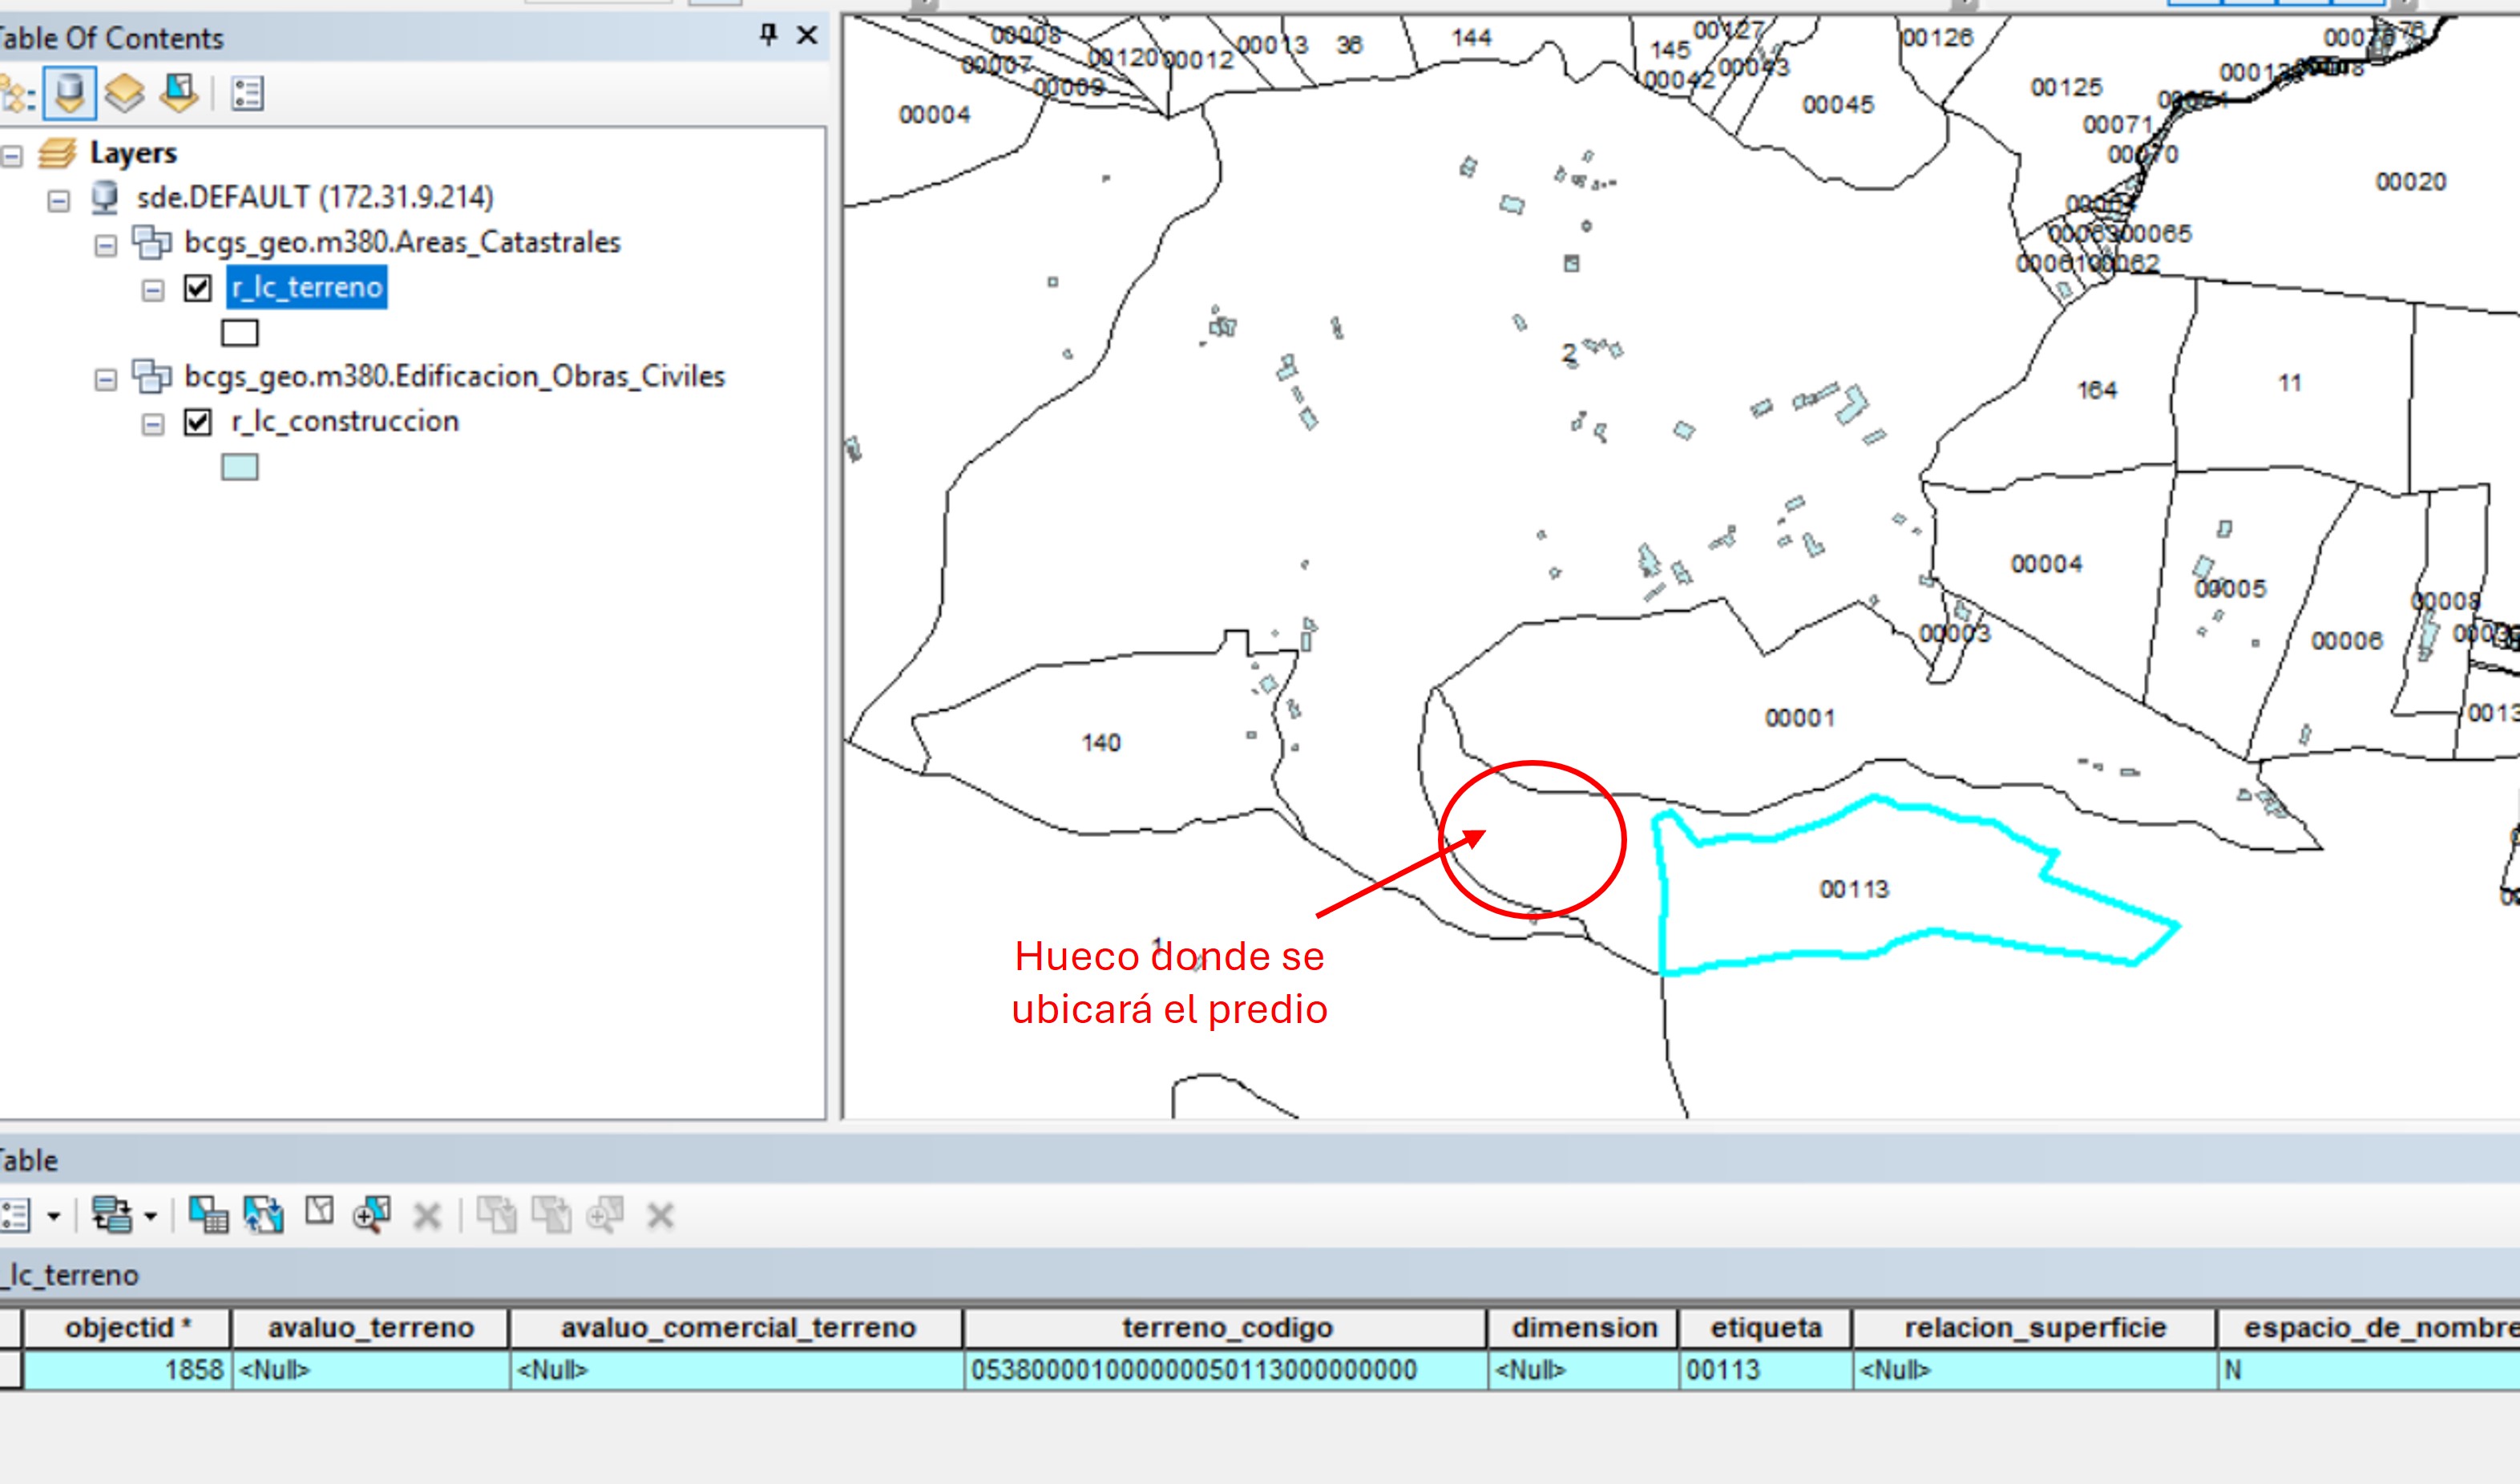Screen dimensions: 2520x1484
Task: Click the sde.DEFAULT database icon
Action: tap(105, 197)
